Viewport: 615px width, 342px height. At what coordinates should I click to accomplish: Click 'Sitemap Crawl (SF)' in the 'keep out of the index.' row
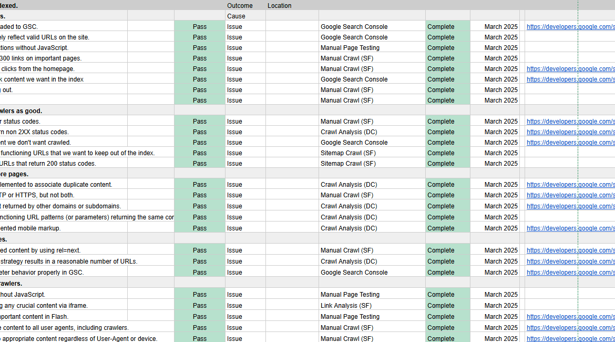coord(372,153)
